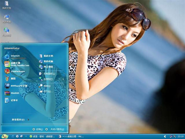Open 记事本 notepad
Viewport: 185px width, 139px height.
click(x=11, y=100)
